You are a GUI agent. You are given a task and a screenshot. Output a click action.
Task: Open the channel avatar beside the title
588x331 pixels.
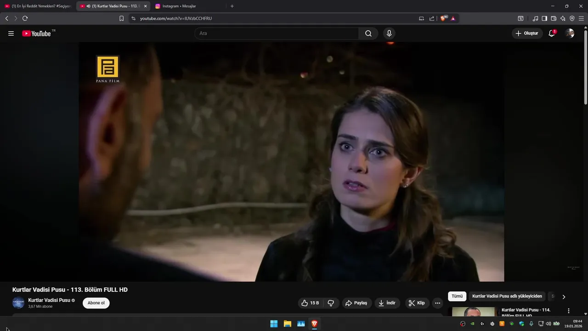pos(18,303)
